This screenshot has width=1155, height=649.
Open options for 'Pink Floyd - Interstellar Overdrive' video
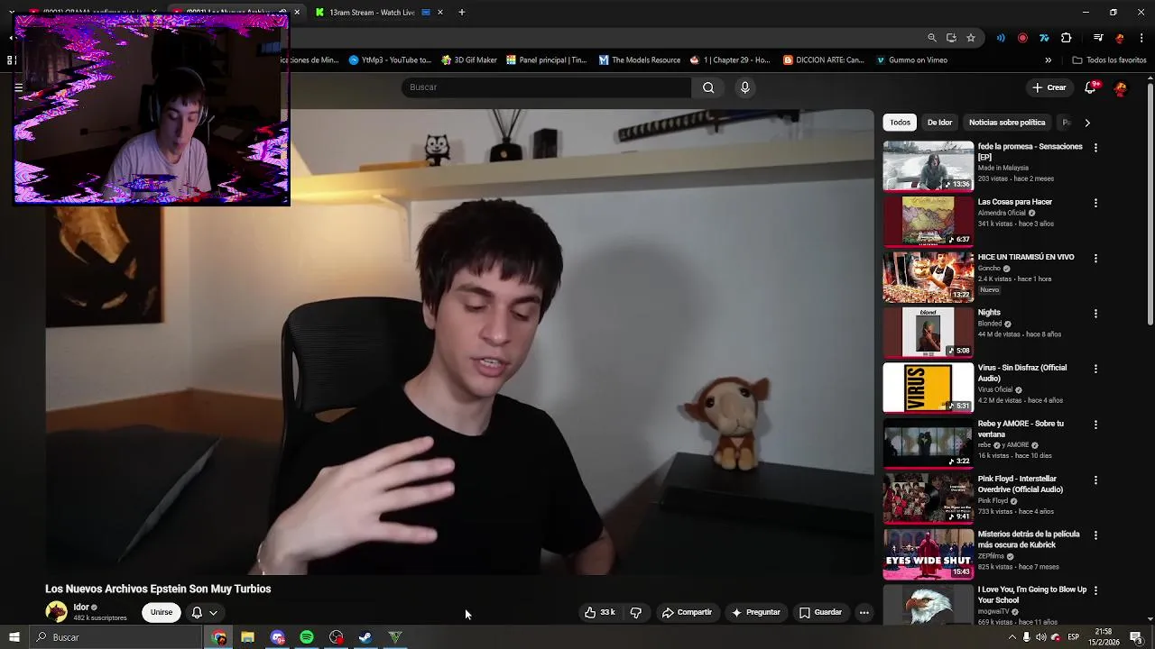pos(1095,480)
